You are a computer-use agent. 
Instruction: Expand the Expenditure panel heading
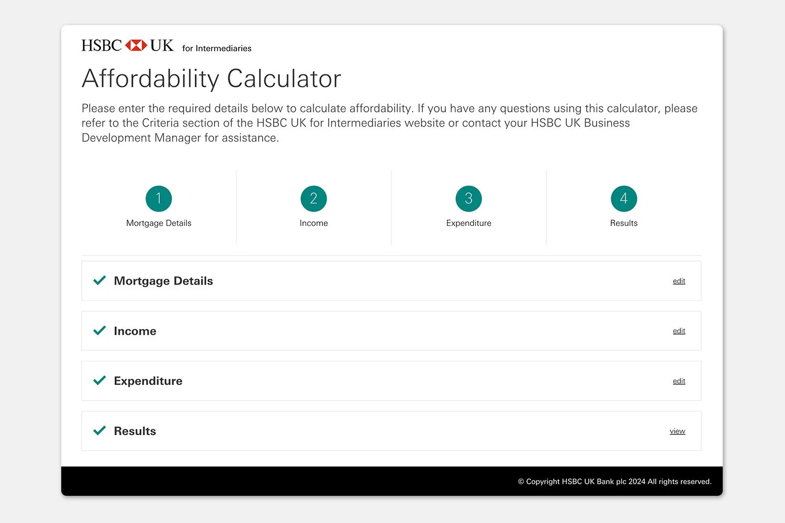coord(148,381)
